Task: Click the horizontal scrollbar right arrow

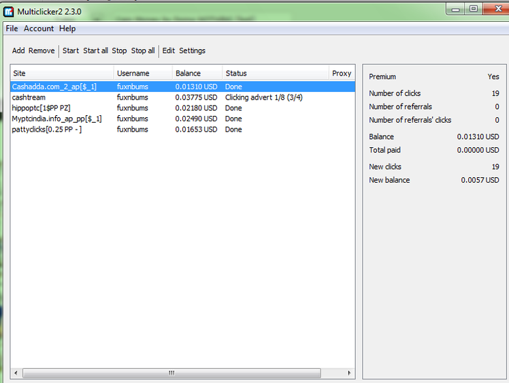Action: pyautogui.click(x=349, y=373)
